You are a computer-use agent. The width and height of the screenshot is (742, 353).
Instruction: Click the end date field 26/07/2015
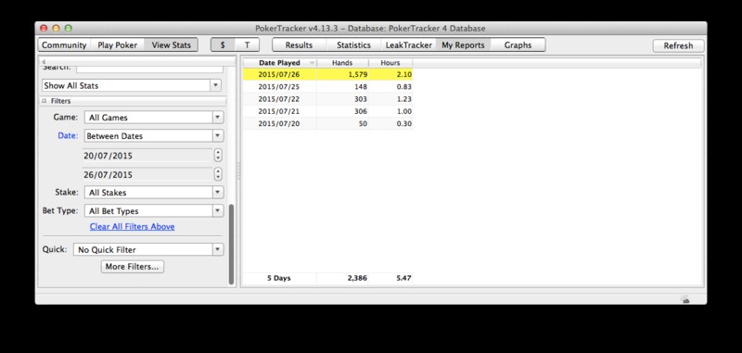pos(147,174)
